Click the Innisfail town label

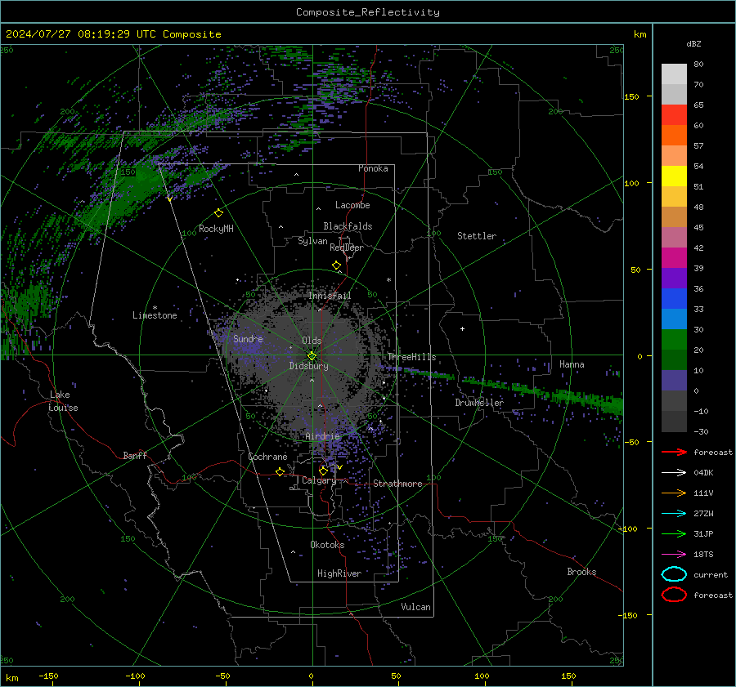coord(330,296)
